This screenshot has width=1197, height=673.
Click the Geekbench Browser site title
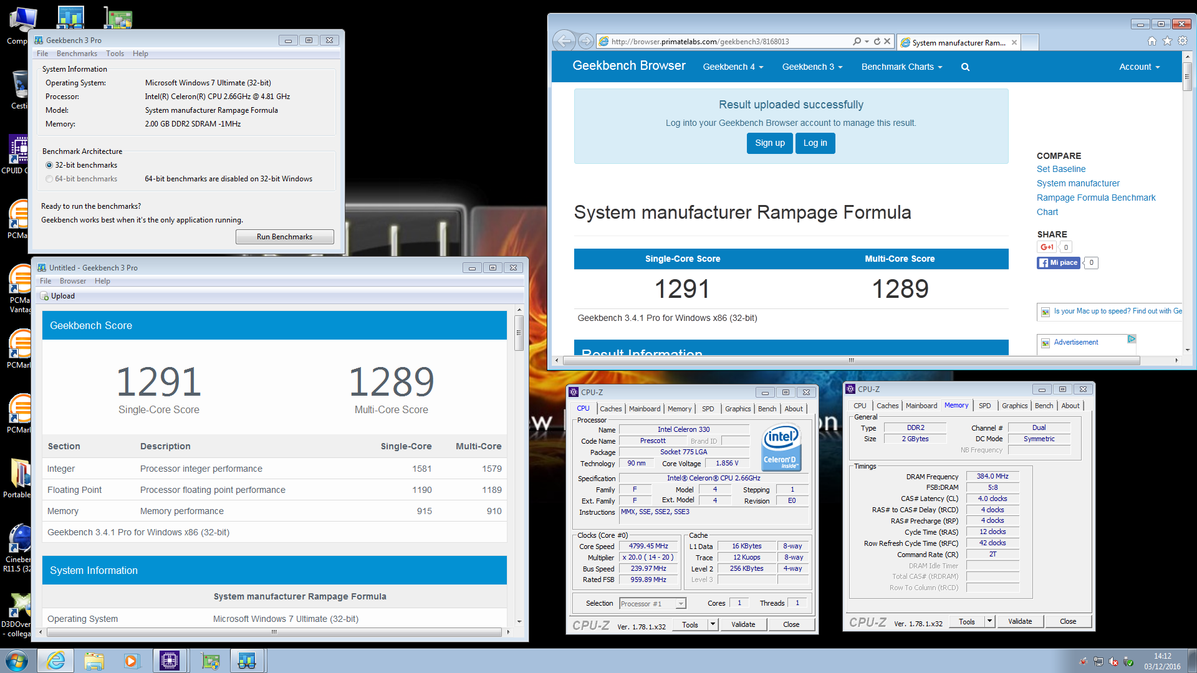coord(628,66)
